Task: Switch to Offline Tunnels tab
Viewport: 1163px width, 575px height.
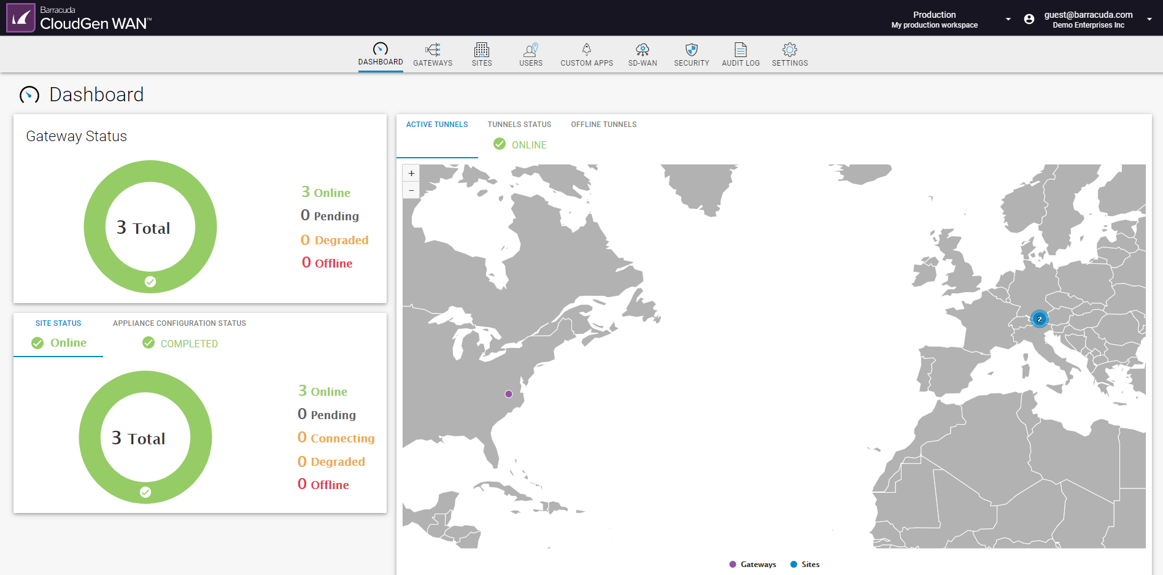Action: coord(604,125)
